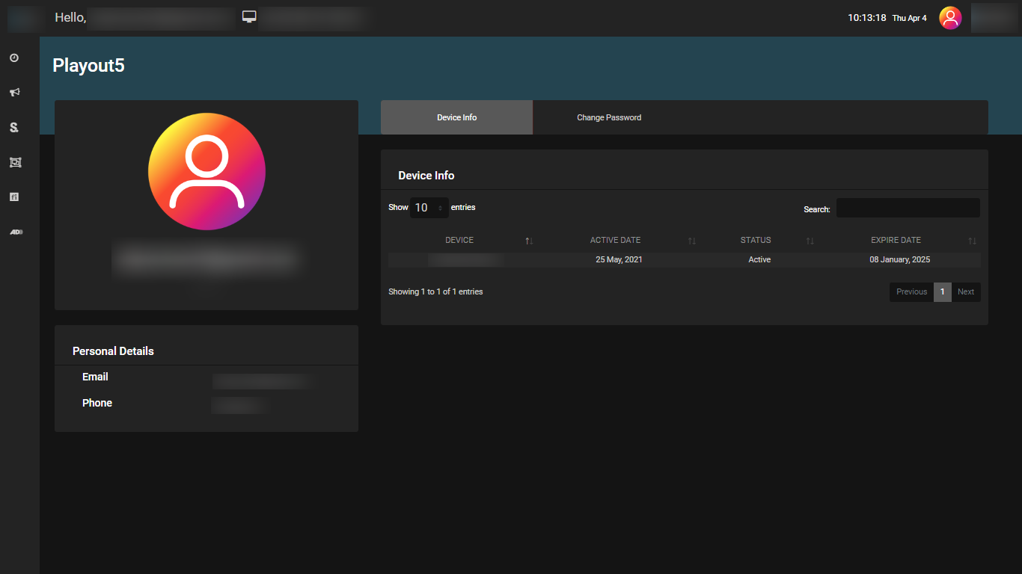Screen dimensions: 1022x574
Task: Click the monitor icon in top bar
Action: pos(249,16)
